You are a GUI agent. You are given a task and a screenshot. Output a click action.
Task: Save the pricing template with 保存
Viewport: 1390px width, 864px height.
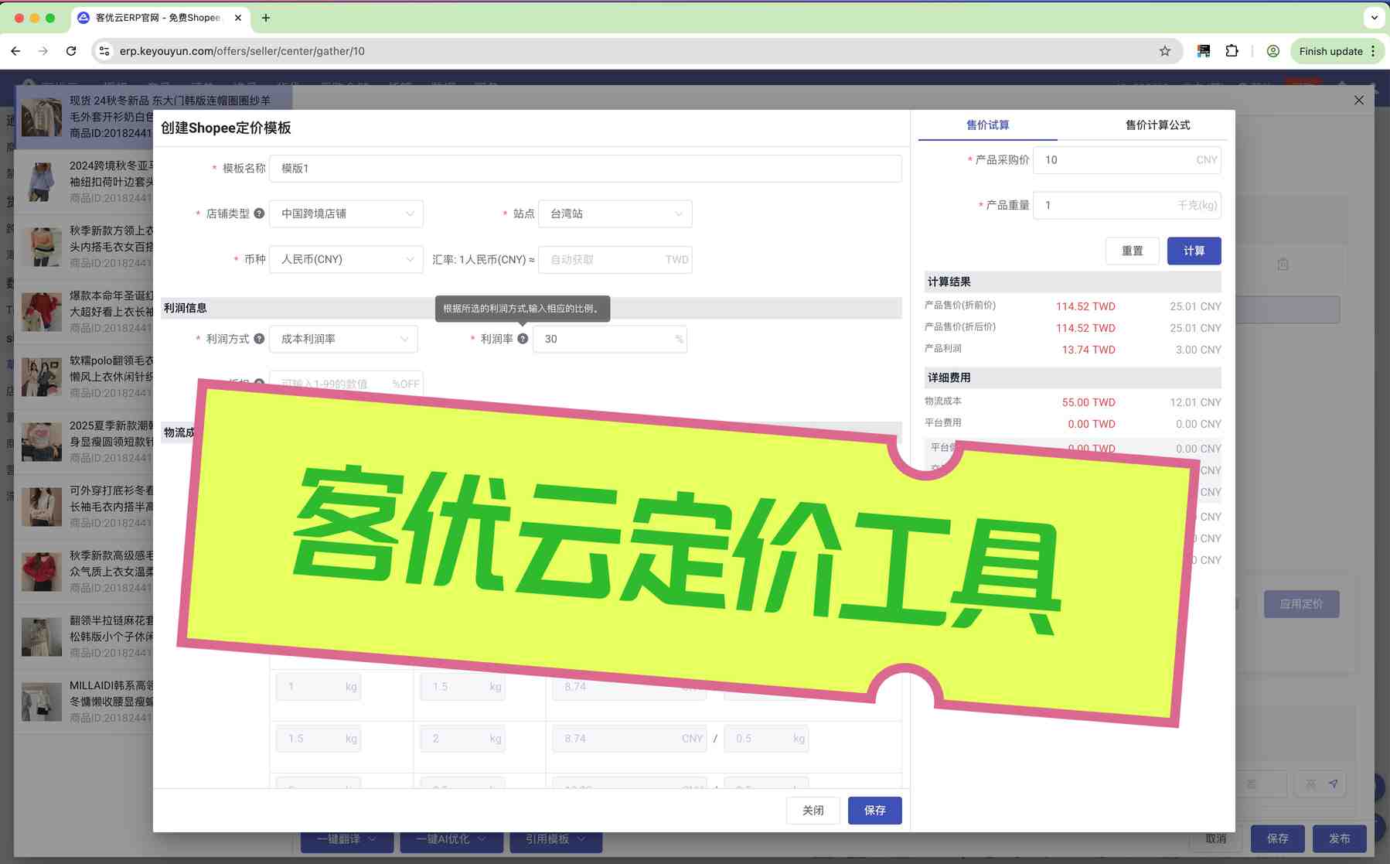coord(874,811)
